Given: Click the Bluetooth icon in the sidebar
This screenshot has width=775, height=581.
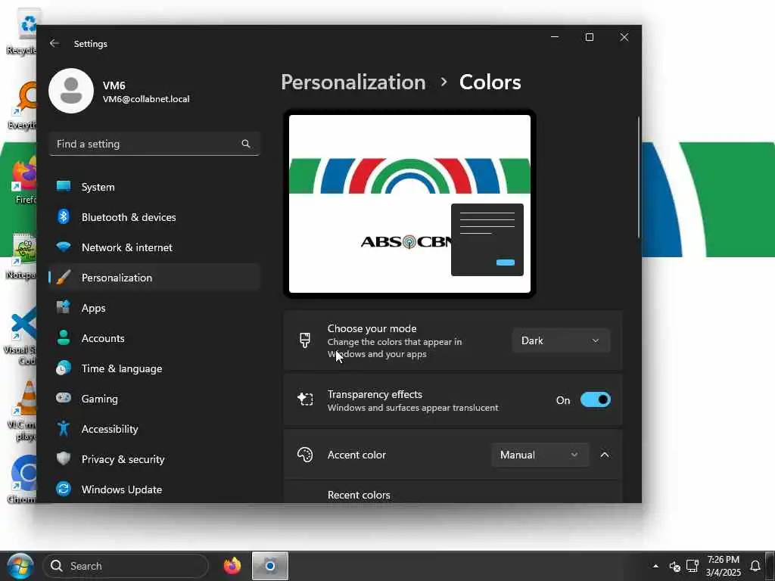Looking at the screenshot, I should [64, 216].
